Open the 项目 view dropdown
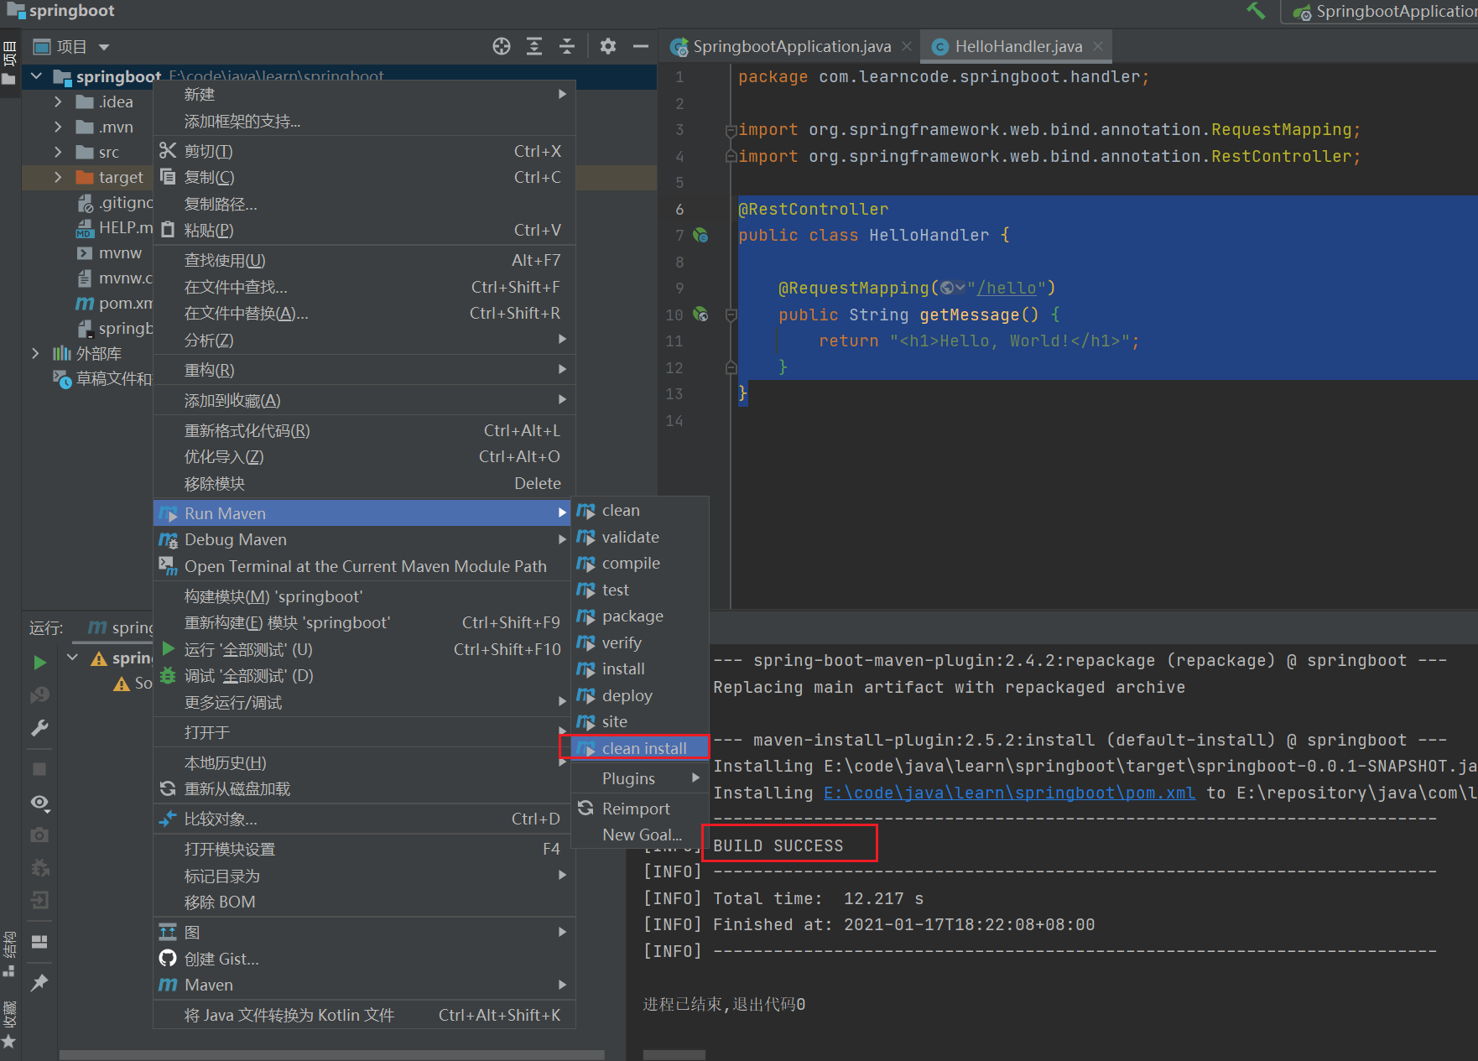 coord(104,47)
